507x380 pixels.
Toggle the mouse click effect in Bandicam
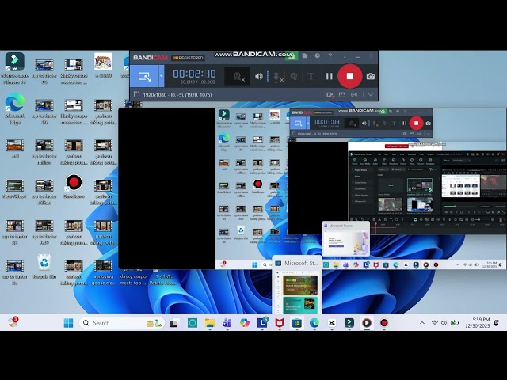(x=294, y=76)
